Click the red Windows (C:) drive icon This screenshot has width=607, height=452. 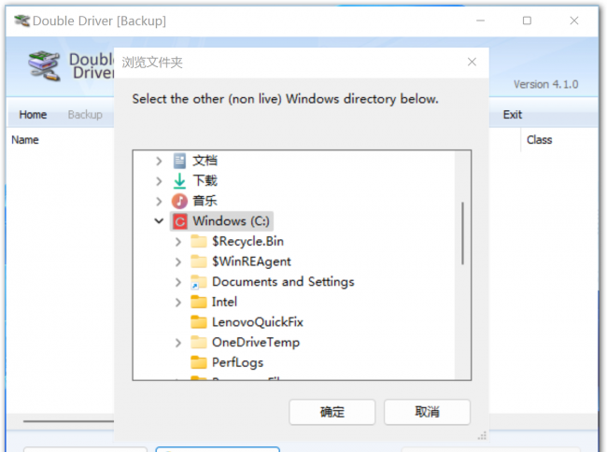pyautogui.click(x=179, y=221)
